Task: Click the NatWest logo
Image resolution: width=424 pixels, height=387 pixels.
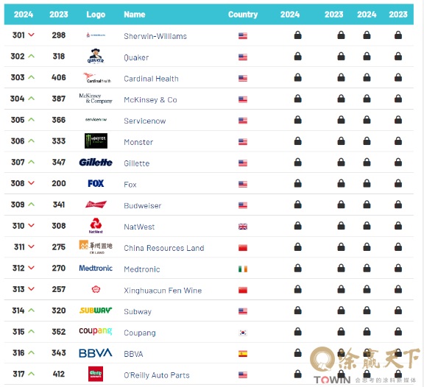Action: pyautogui.click(x=96, y=226)
